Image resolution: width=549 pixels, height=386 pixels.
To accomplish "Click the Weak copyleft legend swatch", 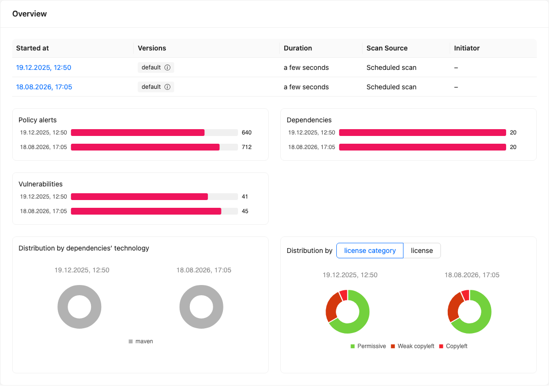I will pos(393,346).
